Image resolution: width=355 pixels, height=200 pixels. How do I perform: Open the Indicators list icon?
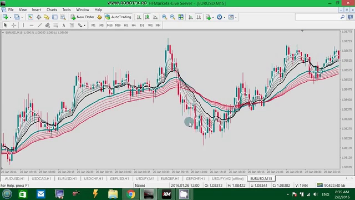point(208,17)
